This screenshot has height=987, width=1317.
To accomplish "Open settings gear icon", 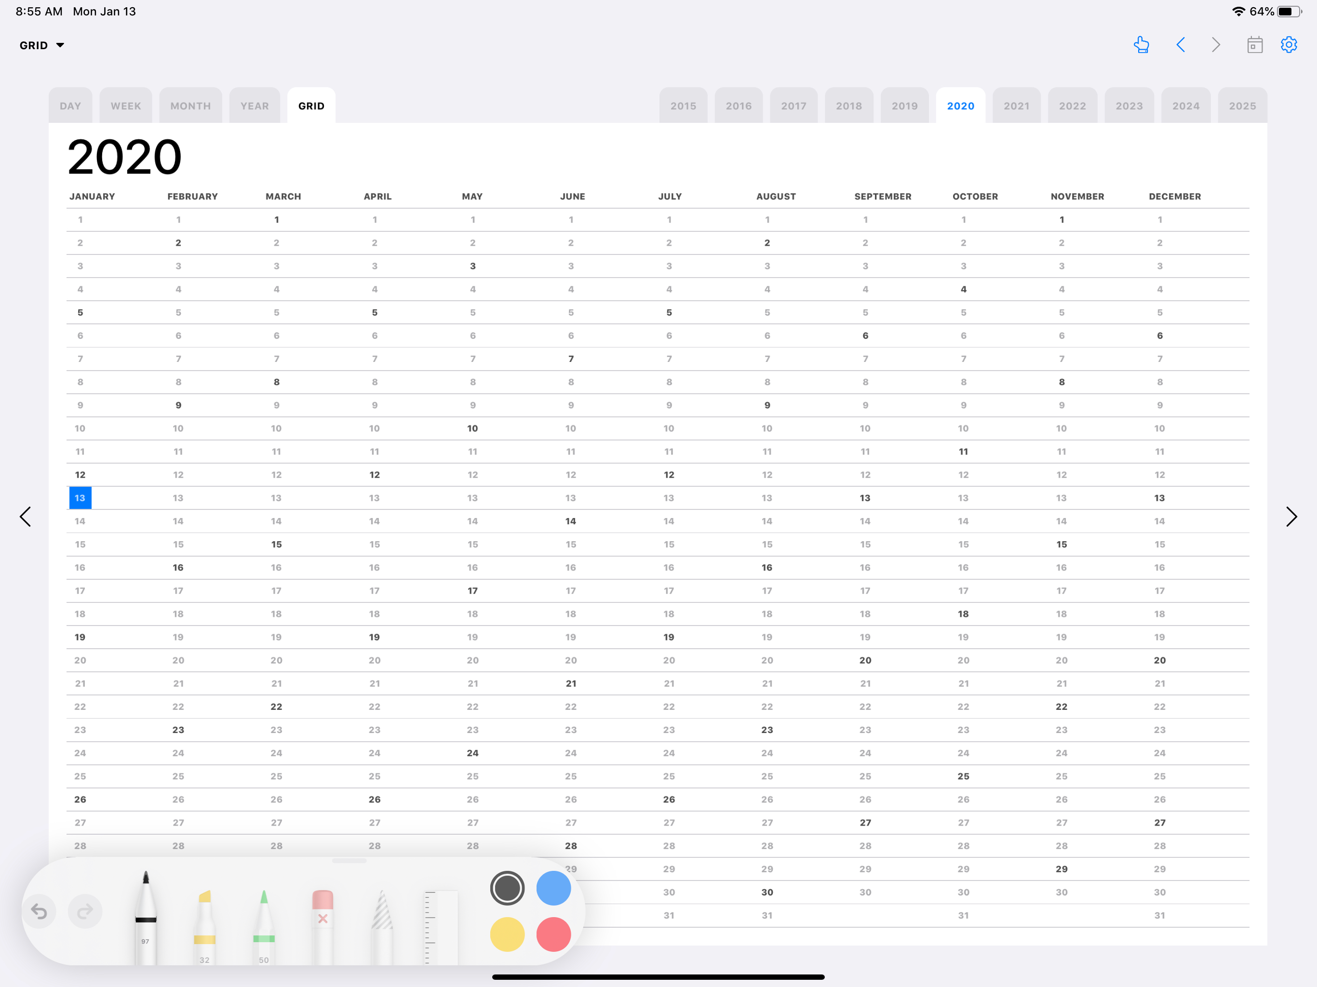I will 1289,45.
